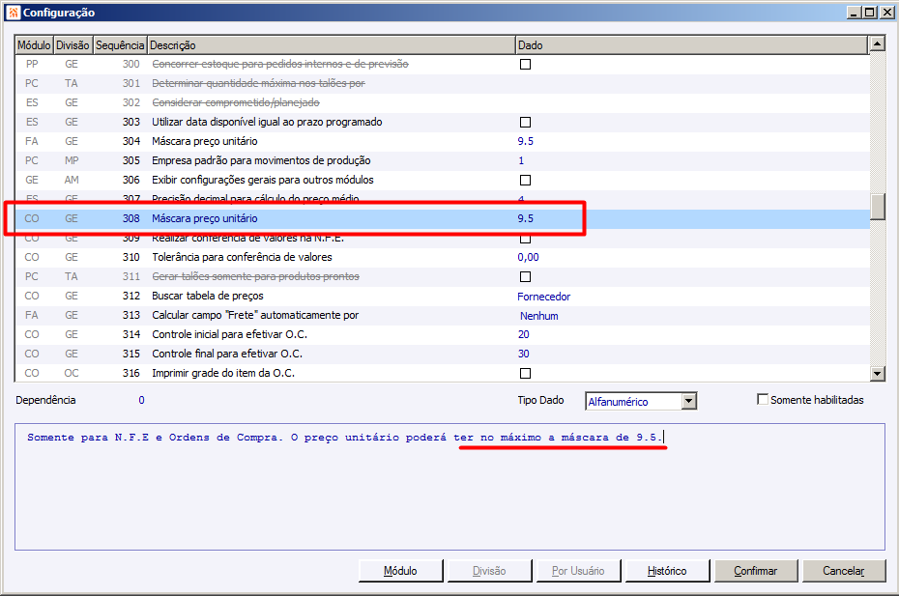Open the Histórico button

667,571
